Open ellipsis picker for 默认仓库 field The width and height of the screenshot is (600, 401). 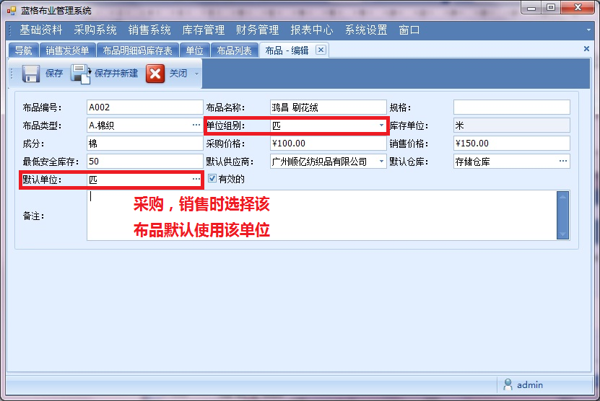(x=563, y=162)
